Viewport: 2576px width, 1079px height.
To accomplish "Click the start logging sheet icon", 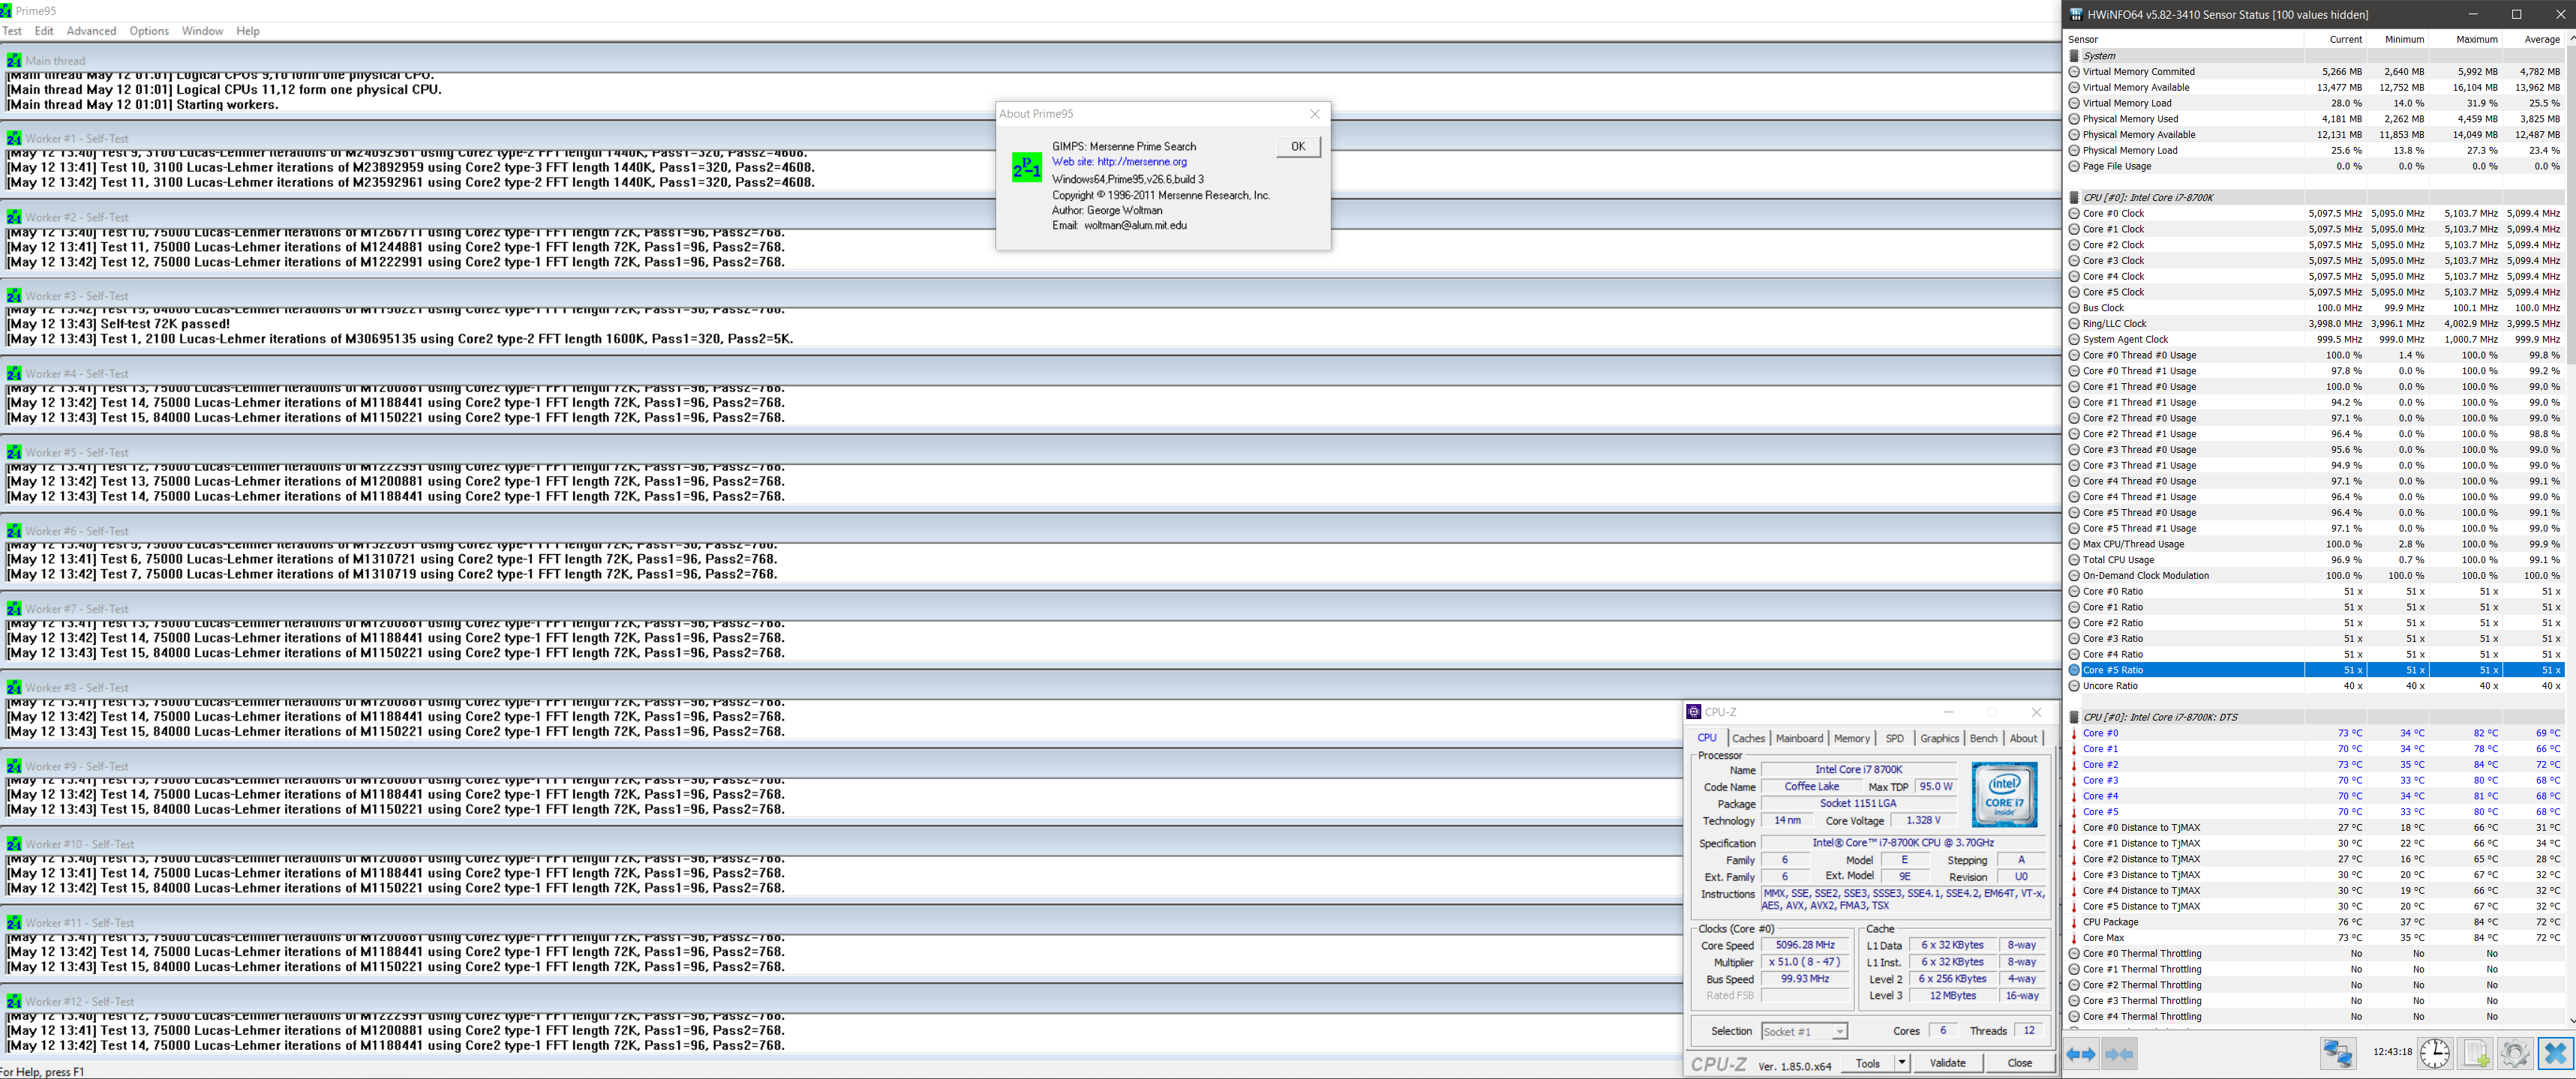I will pyautogui.click(x=2476, y=1054).
